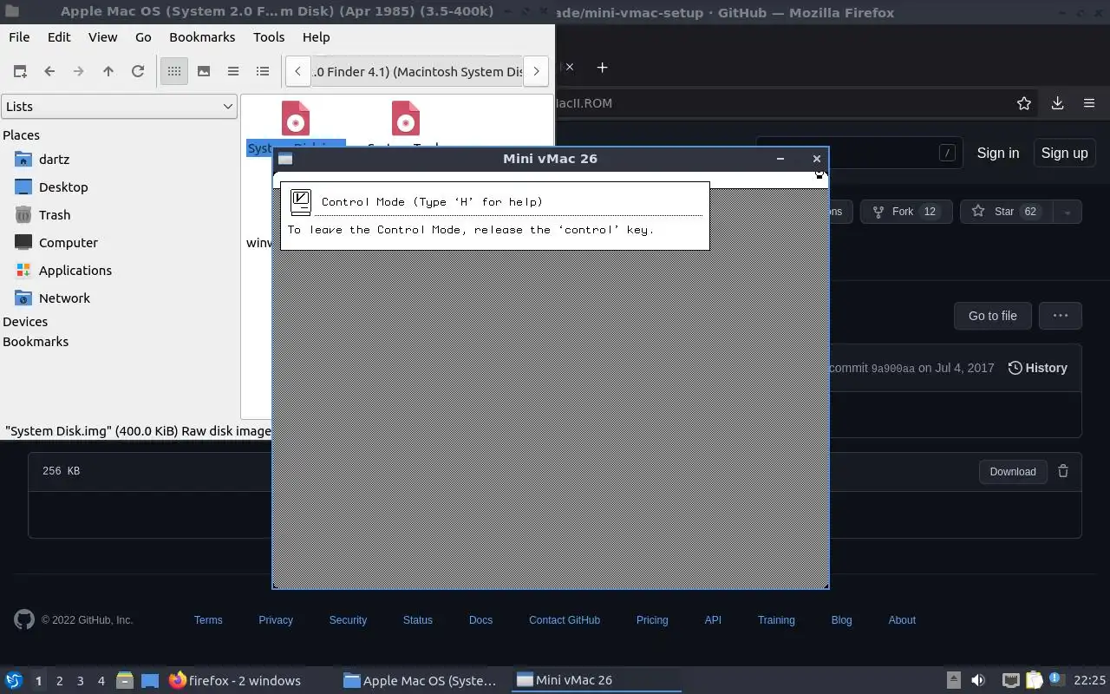Switch to thumbnail view mode

204,71
